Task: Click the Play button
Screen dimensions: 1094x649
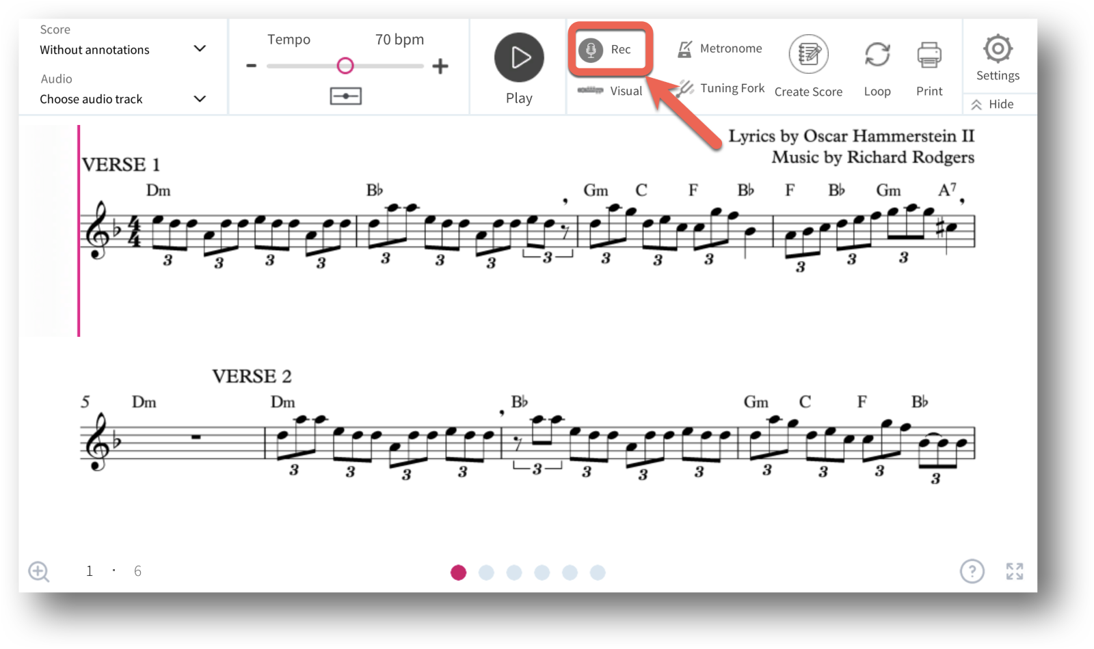Action: point(519,57)
